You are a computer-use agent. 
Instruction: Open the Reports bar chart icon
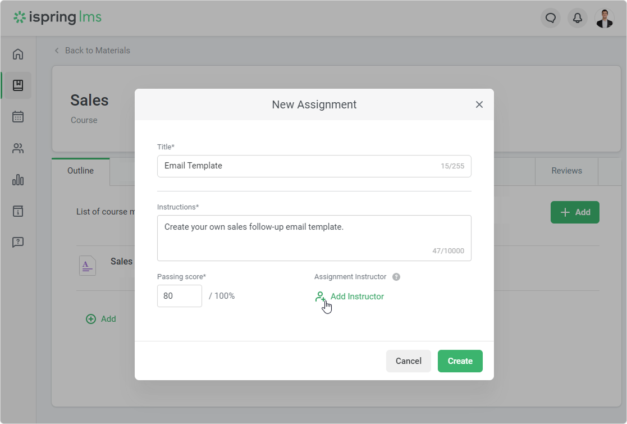[x=18, y=180]
